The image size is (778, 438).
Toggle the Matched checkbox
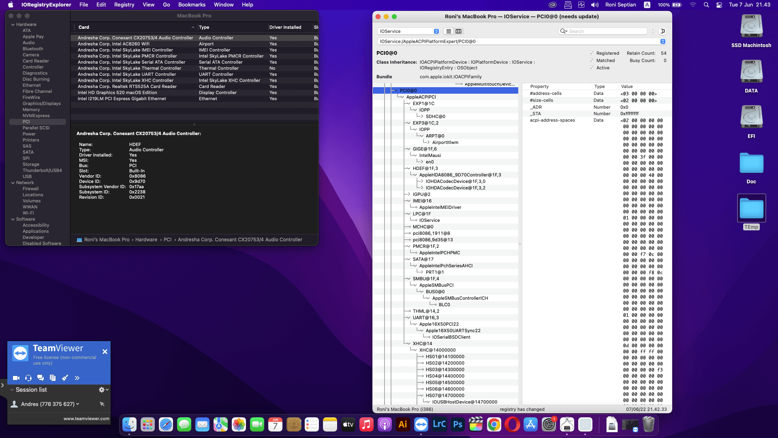click(591, 60)
